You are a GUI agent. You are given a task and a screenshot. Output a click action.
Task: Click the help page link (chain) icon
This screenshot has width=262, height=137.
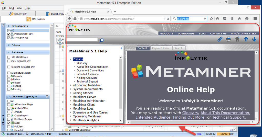click(x=220, y=39)
